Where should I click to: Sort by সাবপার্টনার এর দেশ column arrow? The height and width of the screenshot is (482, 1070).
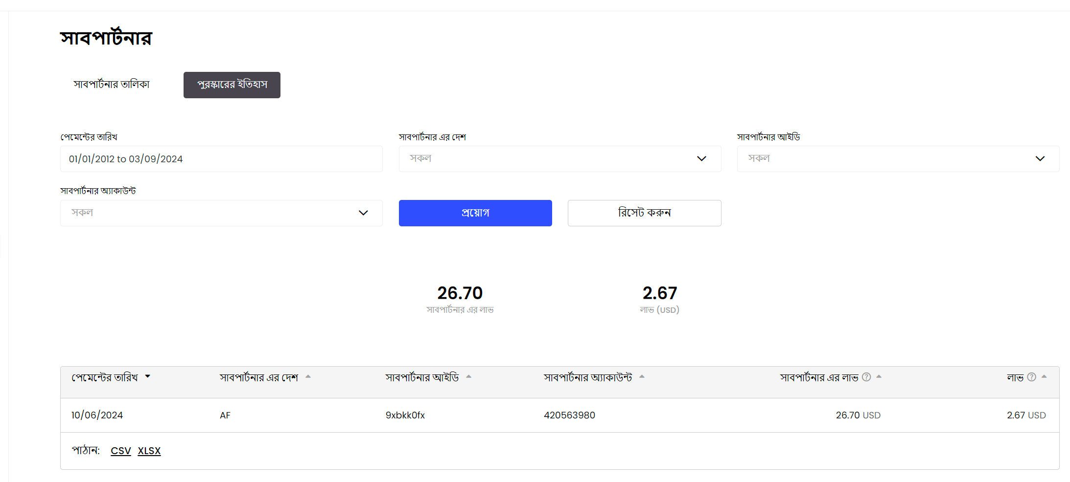(308, 376)
